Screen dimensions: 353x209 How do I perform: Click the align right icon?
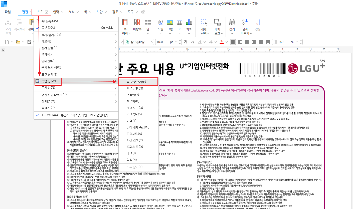coord(254,42)
